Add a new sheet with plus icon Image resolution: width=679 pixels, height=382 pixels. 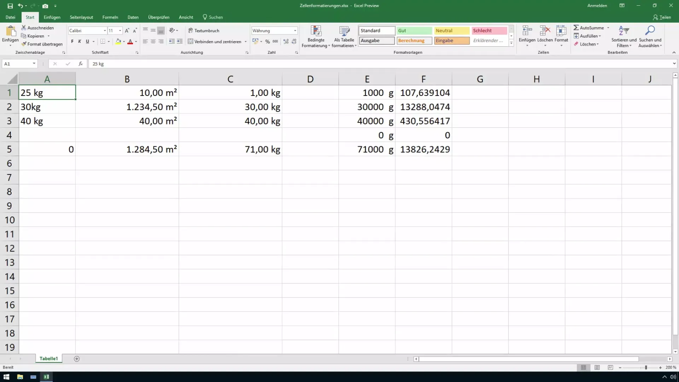point(77,359)
